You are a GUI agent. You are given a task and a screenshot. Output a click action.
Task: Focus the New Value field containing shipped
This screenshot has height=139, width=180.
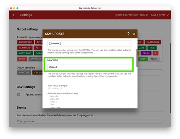(89, 67)
